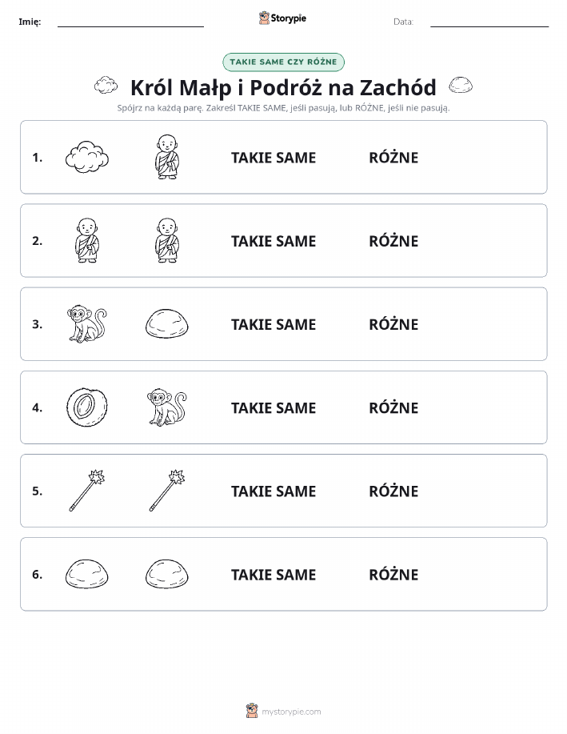The height and width of the screenshot is (734, 567).
Task: Click the right stone picture in row 6
Action: [x=167, y=573]
